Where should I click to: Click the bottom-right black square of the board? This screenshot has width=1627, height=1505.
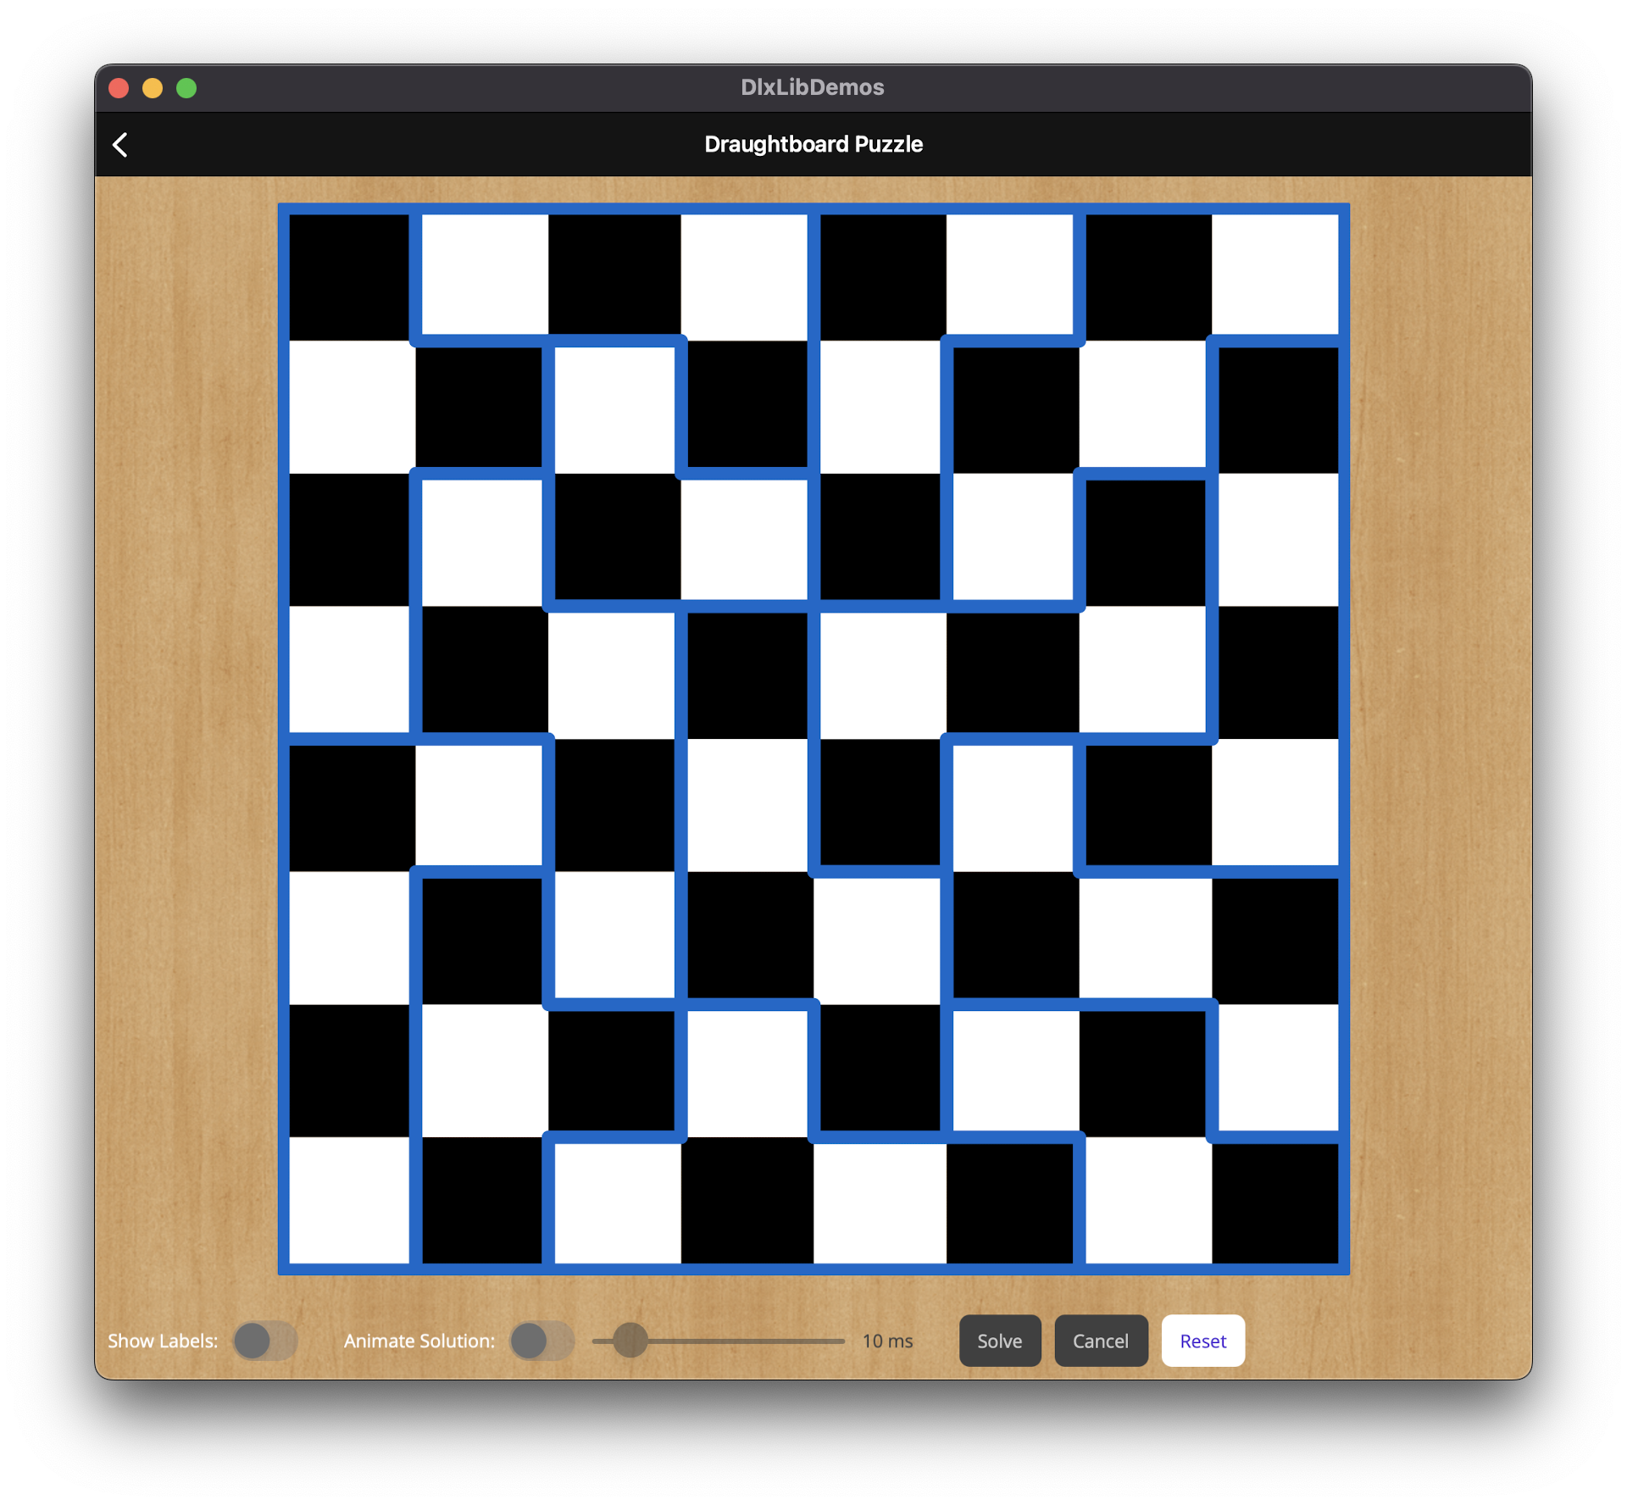tap(1274, 1203)
